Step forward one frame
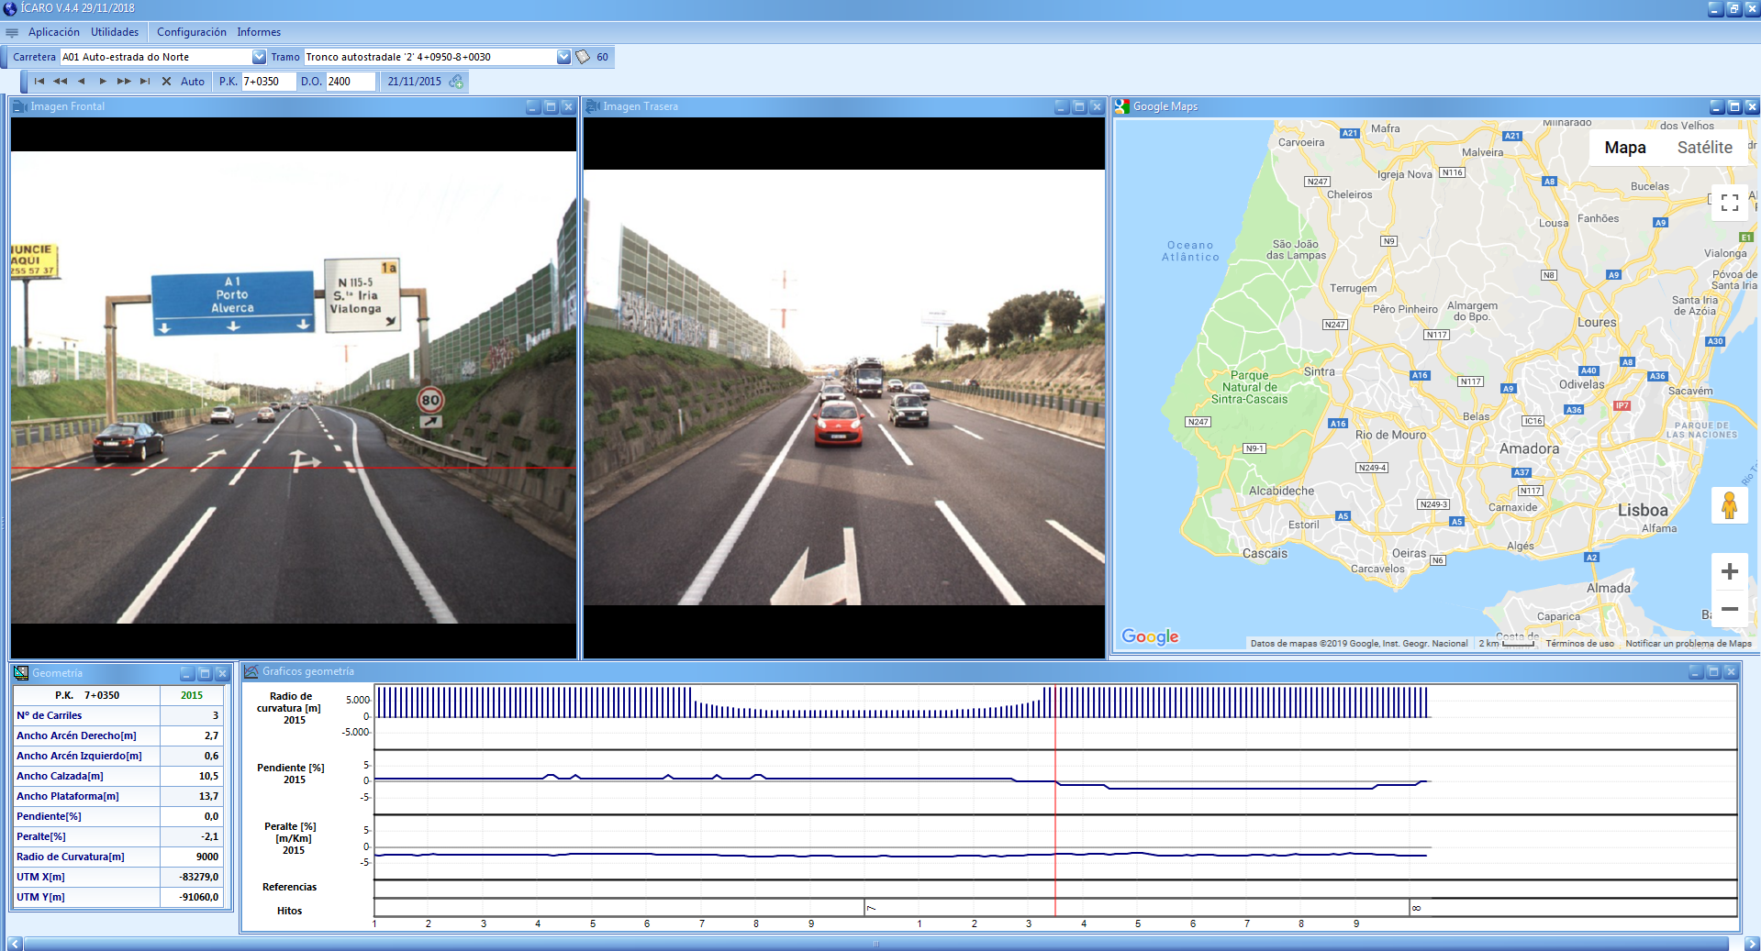 coord(103,82)
